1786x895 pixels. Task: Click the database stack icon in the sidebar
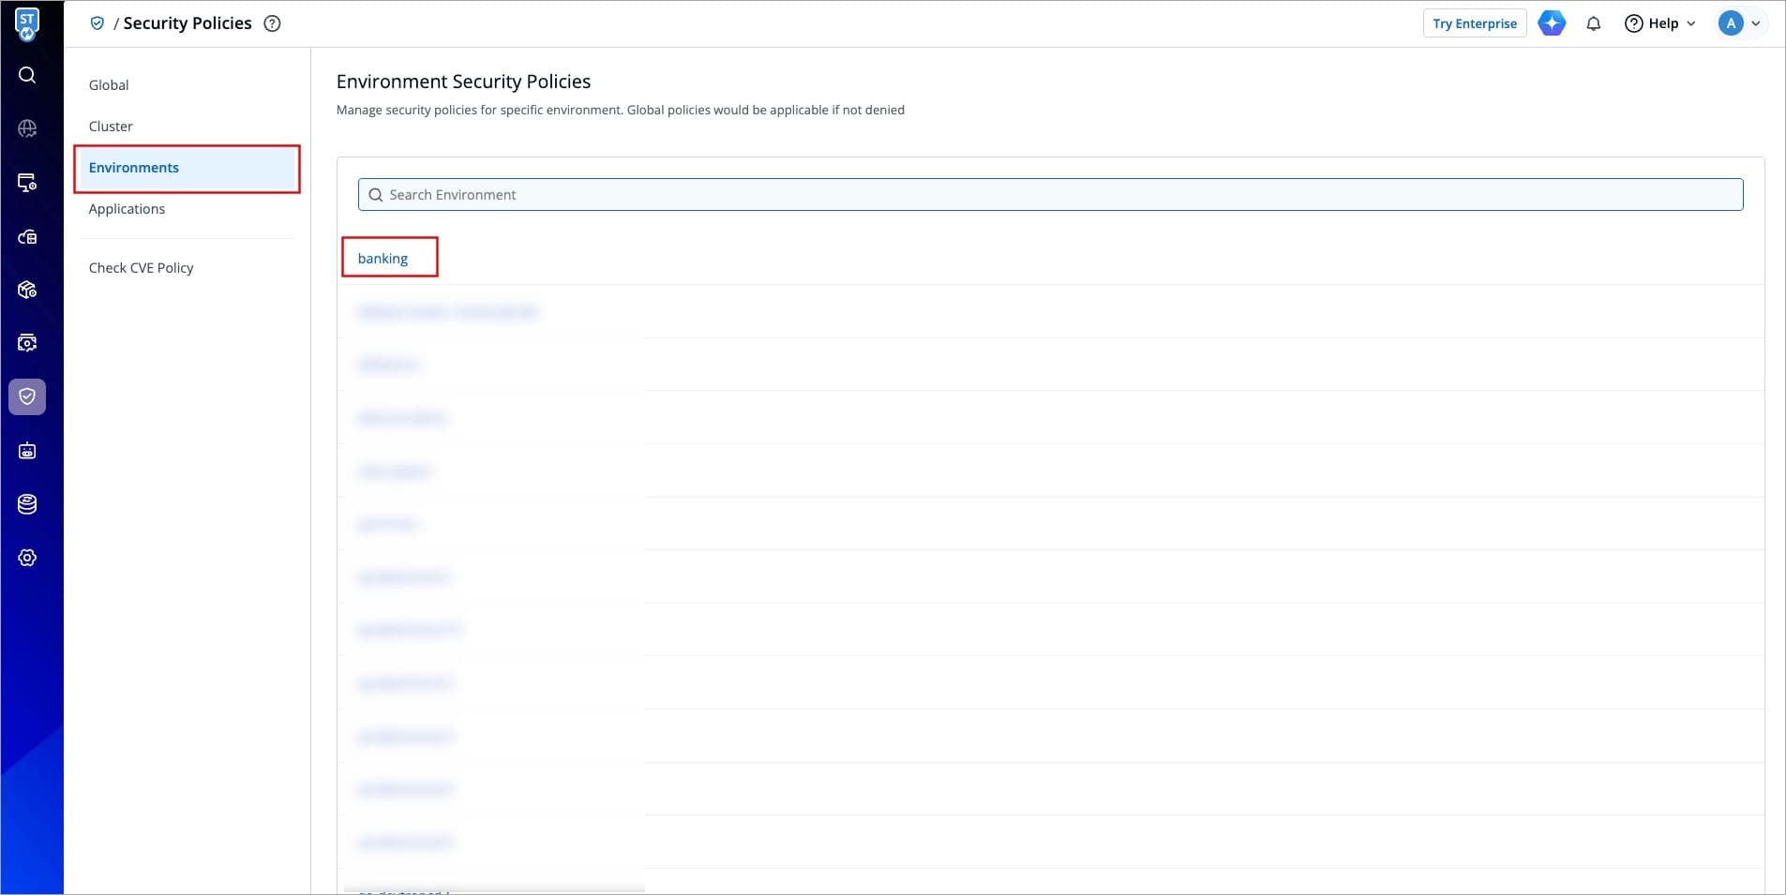(x=27, y=504)
